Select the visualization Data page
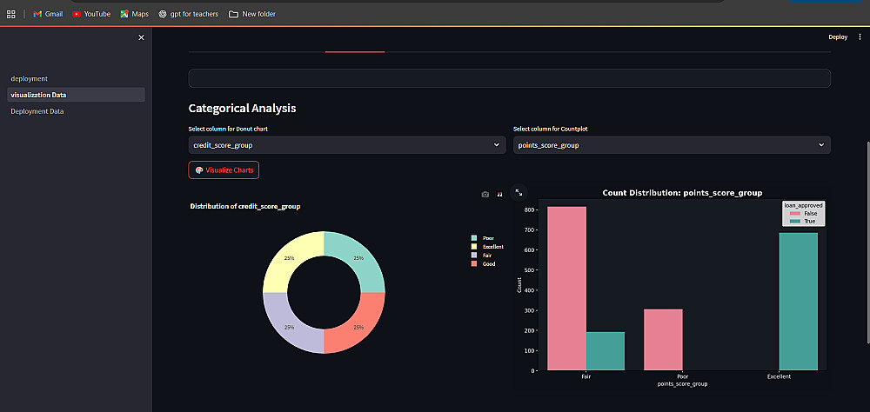Screen dimensions: 870x412 pyautogui.click(x=77, y=95)
